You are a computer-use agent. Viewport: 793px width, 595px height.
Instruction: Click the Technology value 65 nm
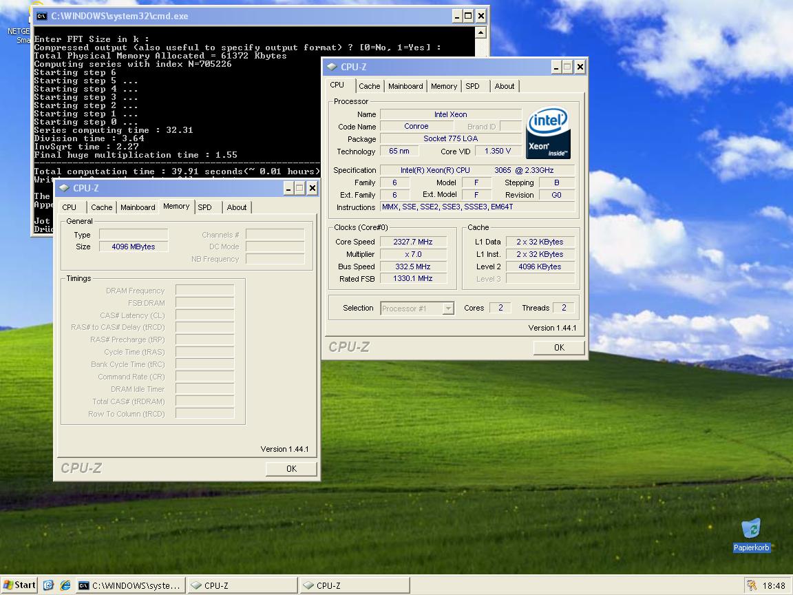(399, 151)
